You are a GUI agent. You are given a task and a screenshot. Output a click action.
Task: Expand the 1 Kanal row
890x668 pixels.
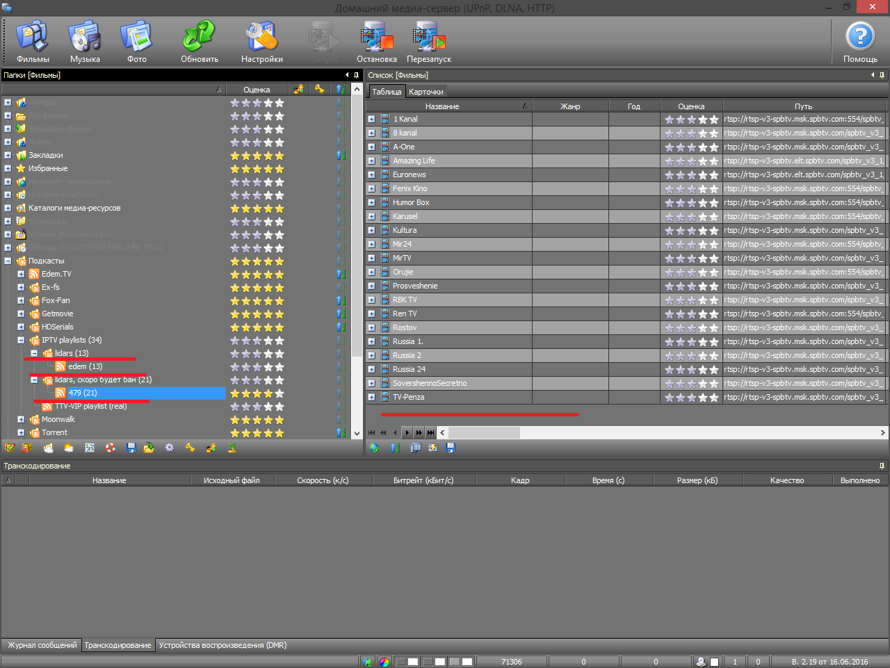(x=371, y=120)
